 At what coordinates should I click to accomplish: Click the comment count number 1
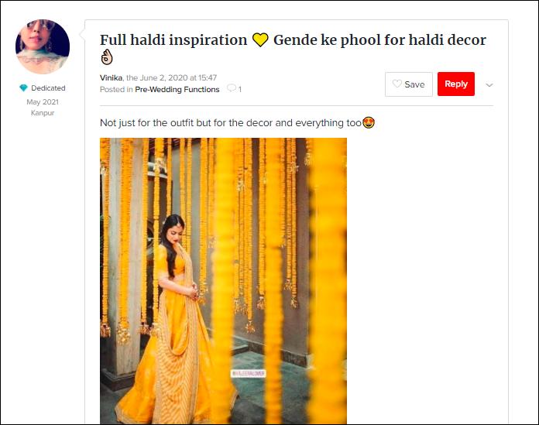coord(240,90)
